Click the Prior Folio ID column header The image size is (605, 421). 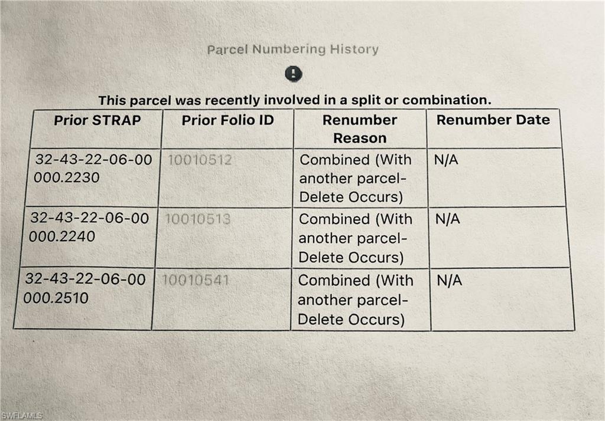coord(227,121)
